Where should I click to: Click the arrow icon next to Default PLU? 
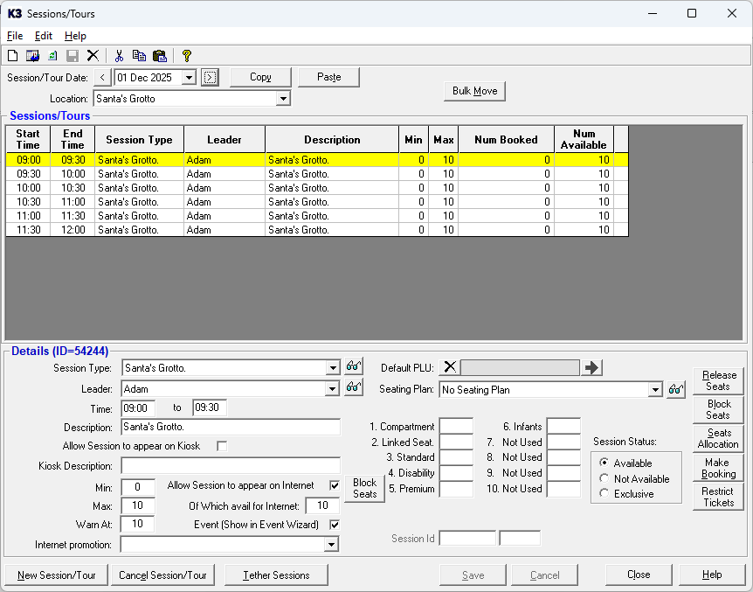tap(592, 367)
